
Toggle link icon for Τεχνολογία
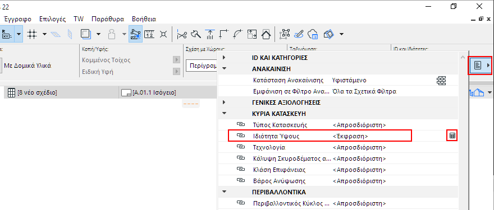(241, 147)
